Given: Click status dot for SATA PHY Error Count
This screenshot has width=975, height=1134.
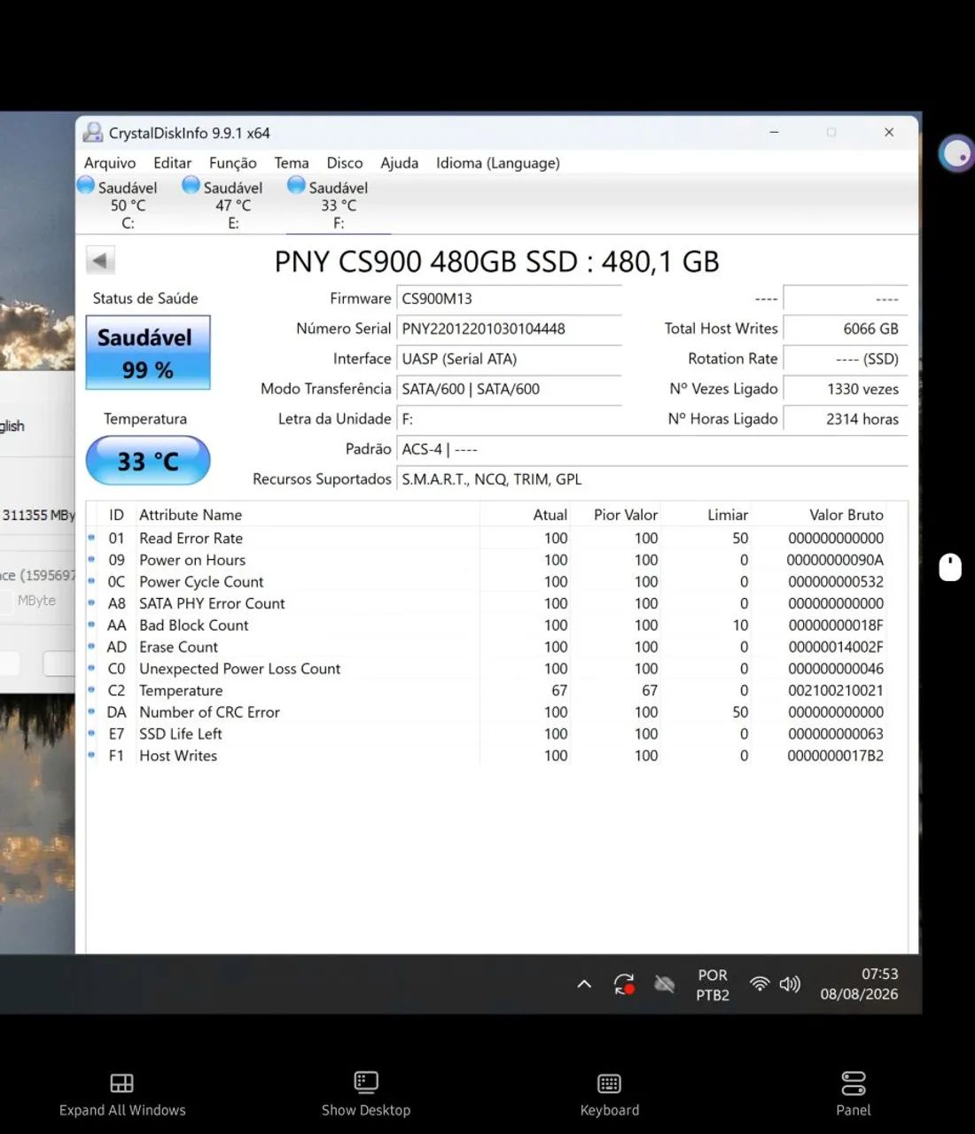Looking at the screenshot, I should pos(91,602).
